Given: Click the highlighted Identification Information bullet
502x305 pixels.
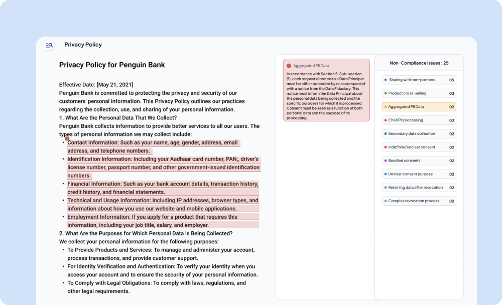Looking at the screenshot, I should pyautogui.click(x=164, y=168).
